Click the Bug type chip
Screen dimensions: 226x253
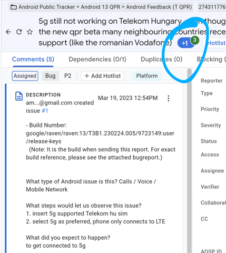(x=50, y=76)
